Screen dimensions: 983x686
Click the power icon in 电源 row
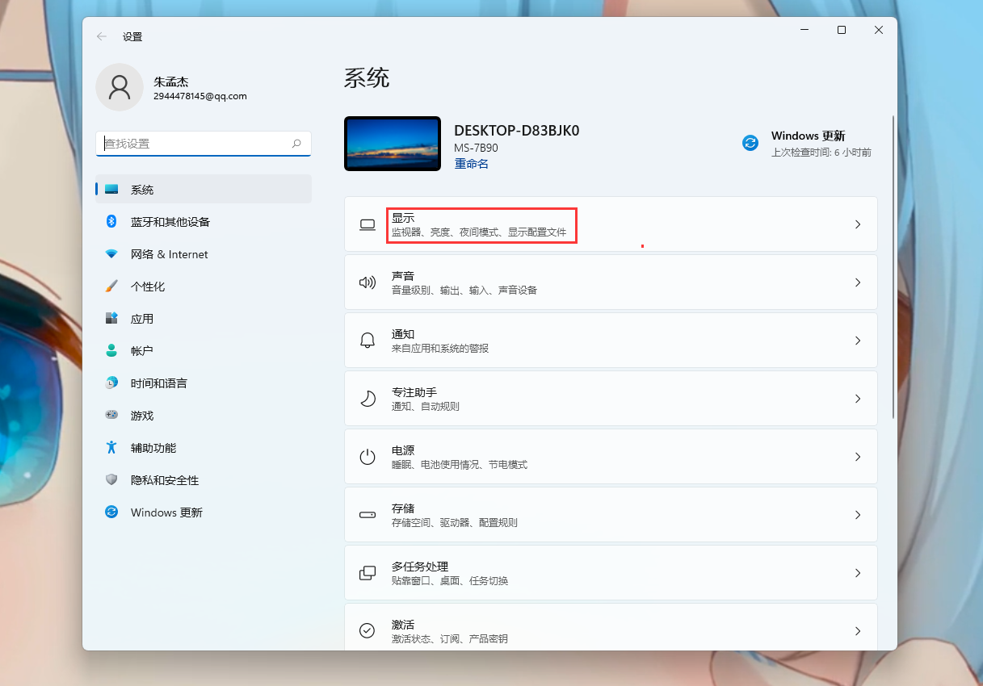click(x=368, y=457)
